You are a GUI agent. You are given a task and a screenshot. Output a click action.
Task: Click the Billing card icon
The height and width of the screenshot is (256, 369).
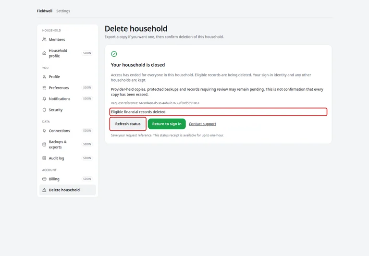(x=44, y=179)
